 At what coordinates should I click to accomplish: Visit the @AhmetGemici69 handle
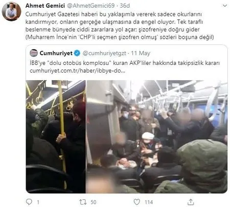click(x=91, y=6)
